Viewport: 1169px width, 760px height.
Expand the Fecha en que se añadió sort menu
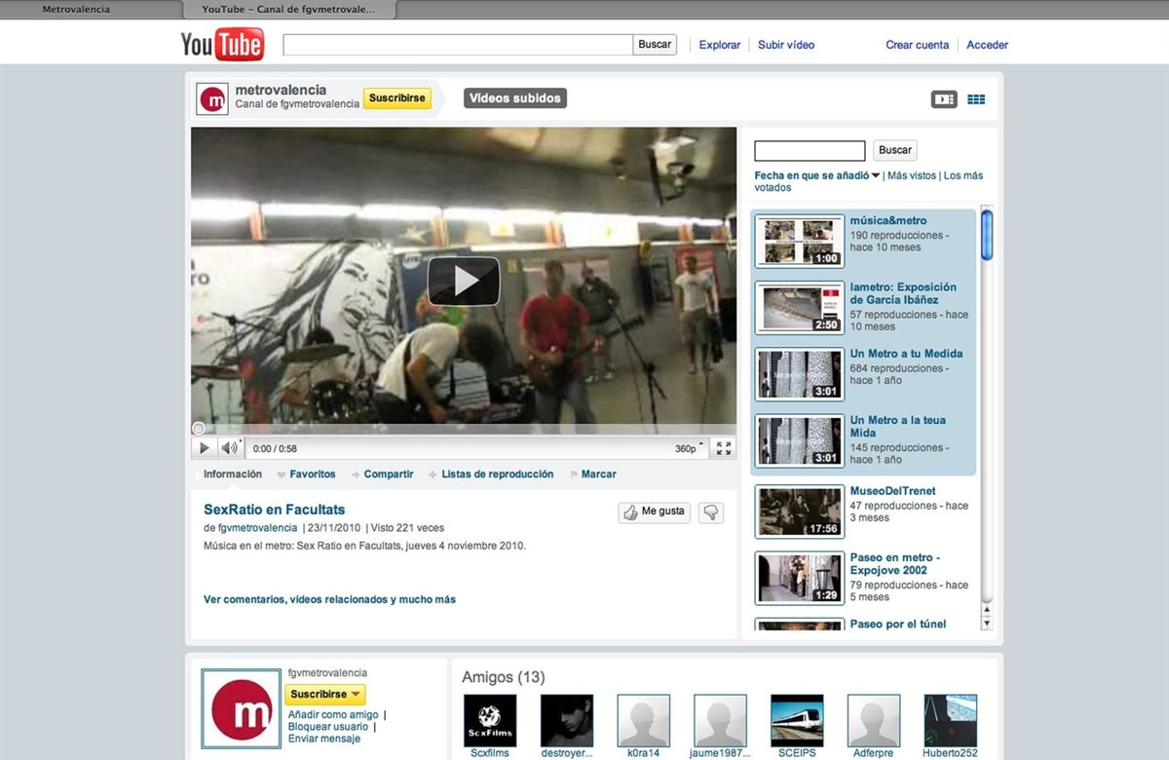point(816,175)
